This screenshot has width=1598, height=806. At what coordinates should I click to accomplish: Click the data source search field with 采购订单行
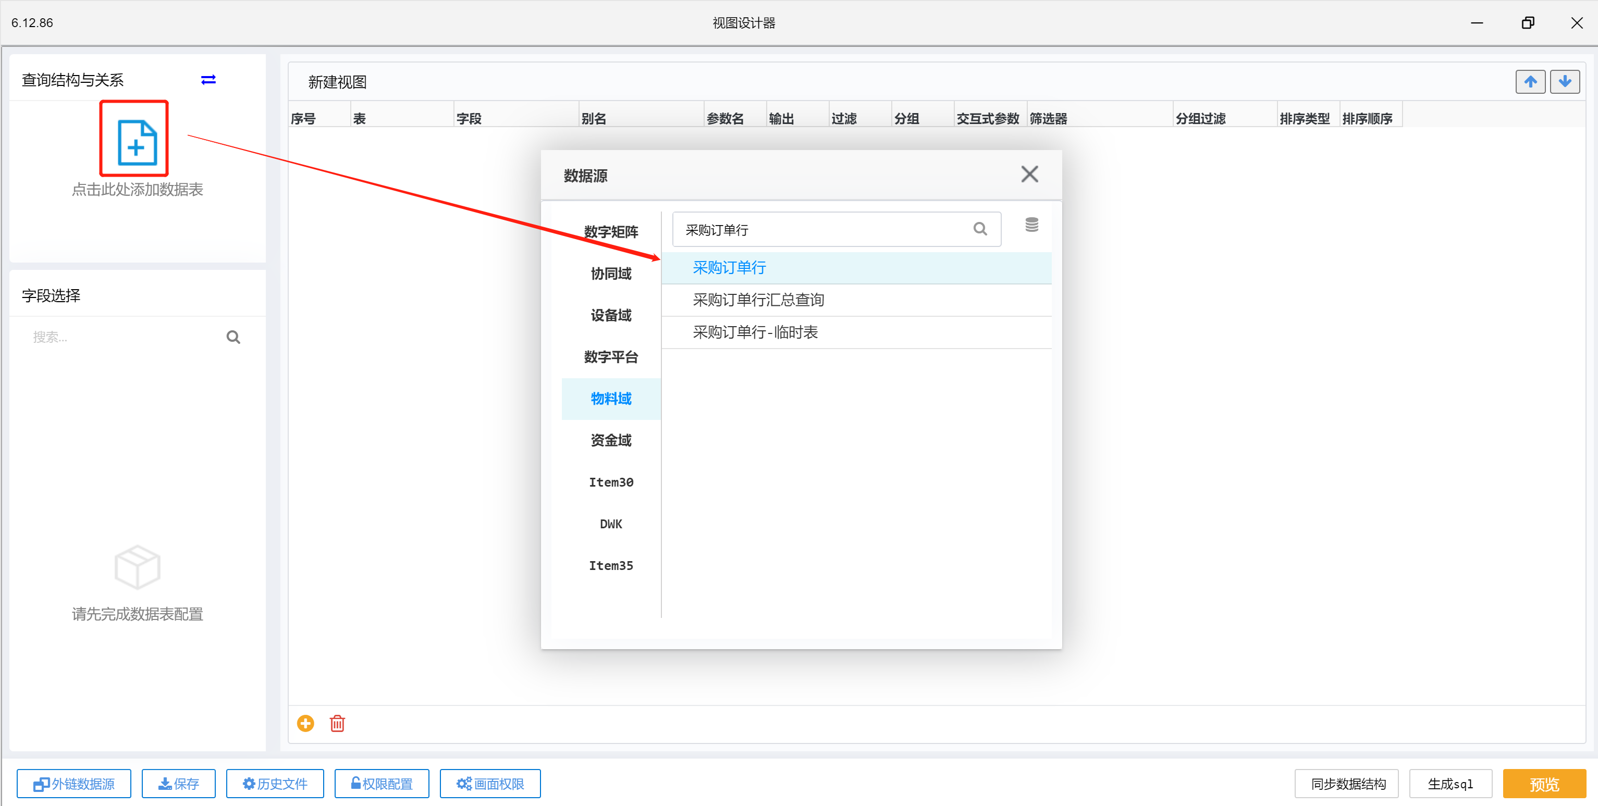(836, 229)
